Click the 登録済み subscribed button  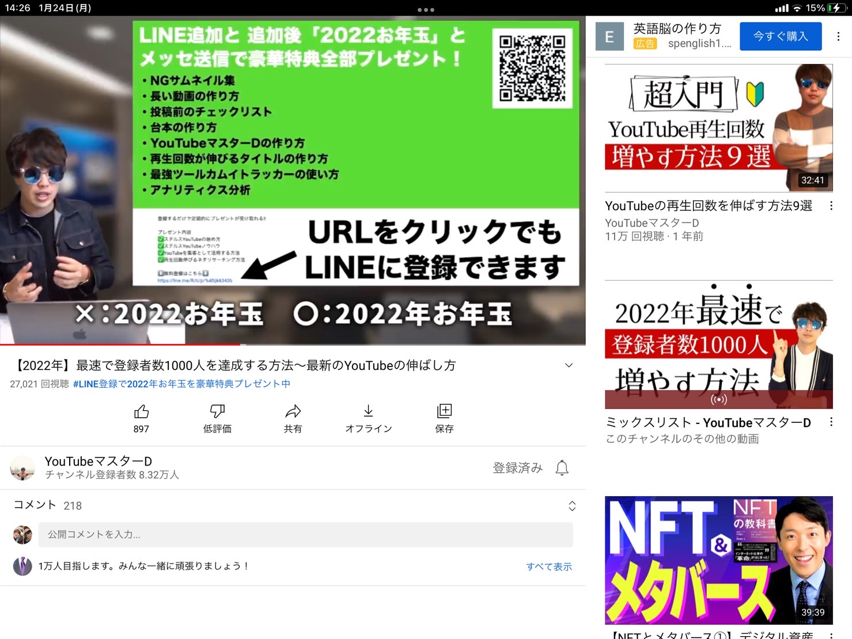(518, 468)
